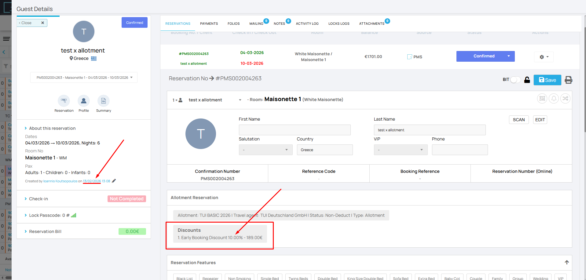Click the padlock unlock icon

[527, 80]
